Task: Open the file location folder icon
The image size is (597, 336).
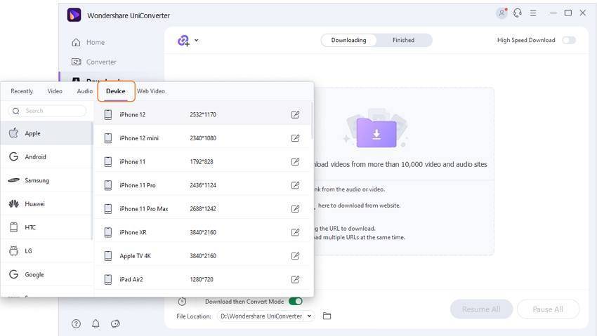Action: 327,316
